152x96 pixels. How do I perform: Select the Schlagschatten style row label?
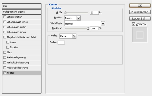[x=14, y=17]
